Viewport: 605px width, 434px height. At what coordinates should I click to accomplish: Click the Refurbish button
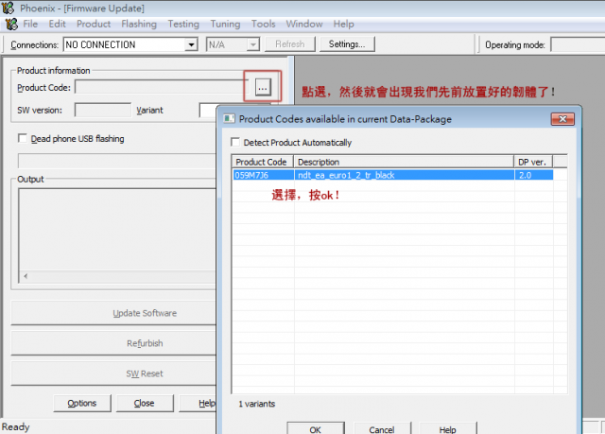(113, 343)
